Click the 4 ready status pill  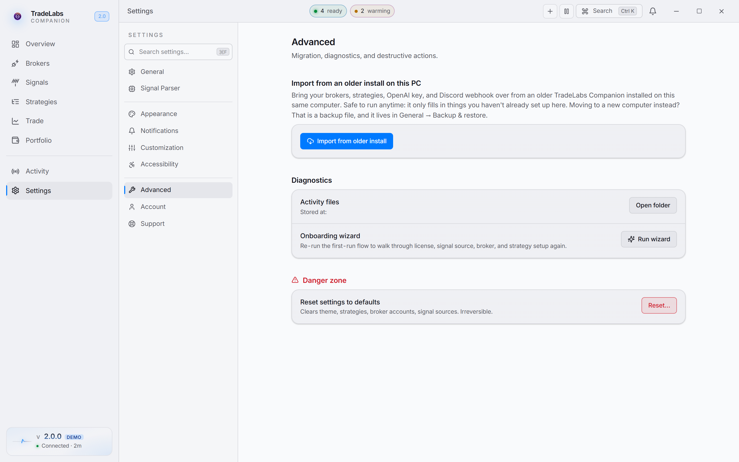328,11
